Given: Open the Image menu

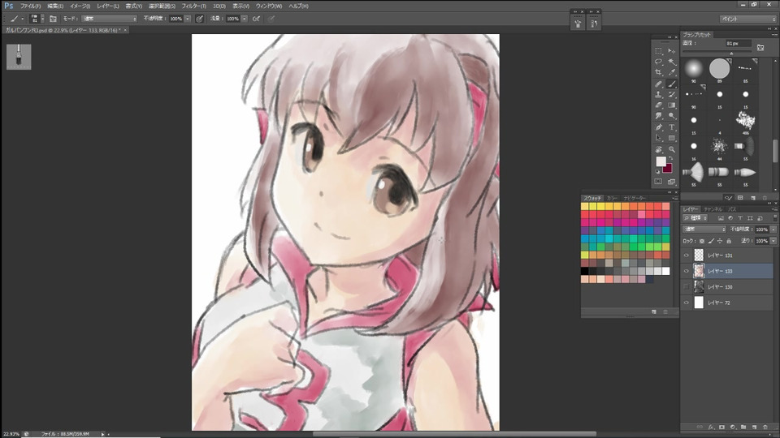Looking at the screenshot, I should click(80, 6).
